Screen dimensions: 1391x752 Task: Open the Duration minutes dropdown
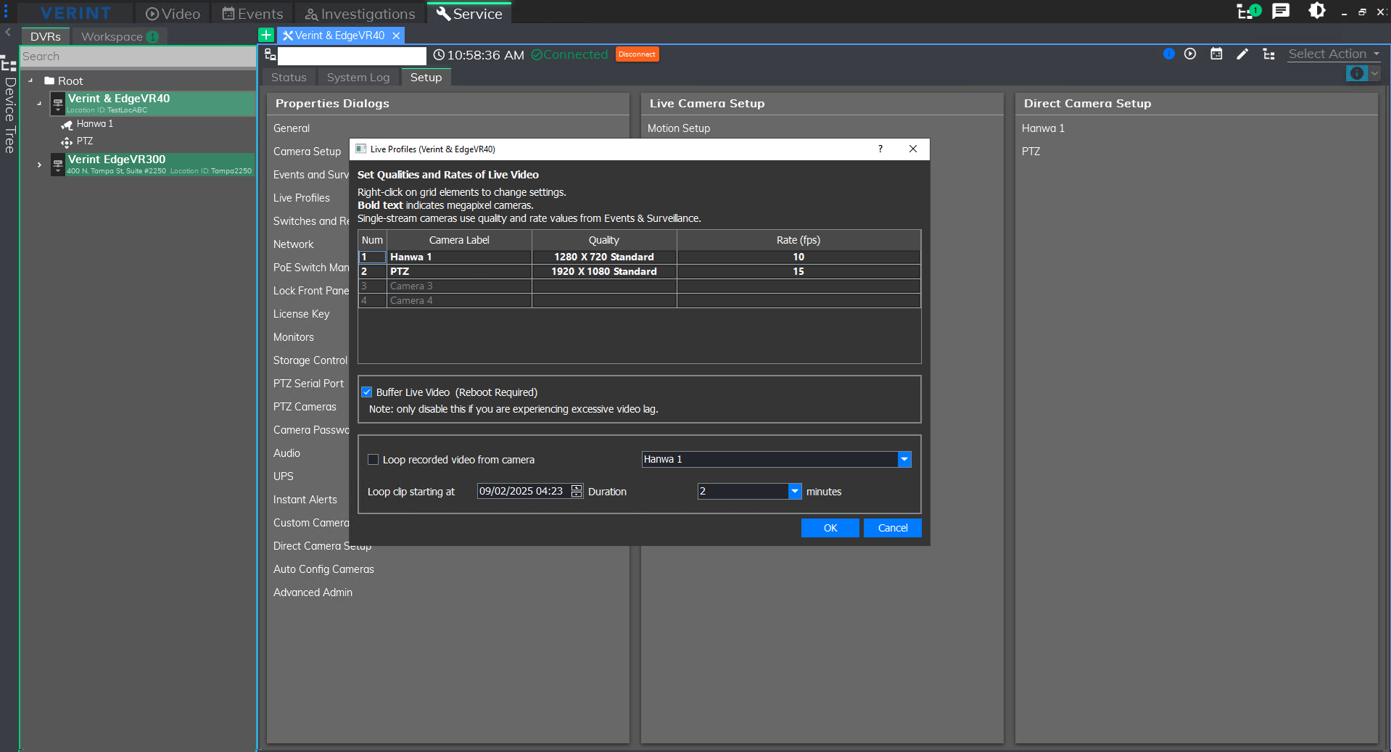pos(795,492)
